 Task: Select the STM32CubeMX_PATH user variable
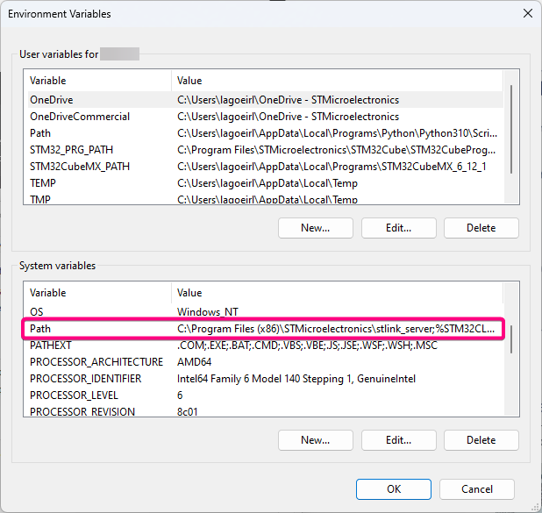79,167
